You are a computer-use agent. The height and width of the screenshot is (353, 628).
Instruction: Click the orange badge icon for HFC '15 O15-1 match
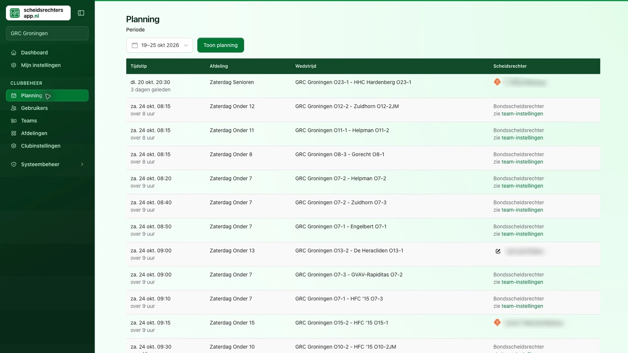click(497, 322)
